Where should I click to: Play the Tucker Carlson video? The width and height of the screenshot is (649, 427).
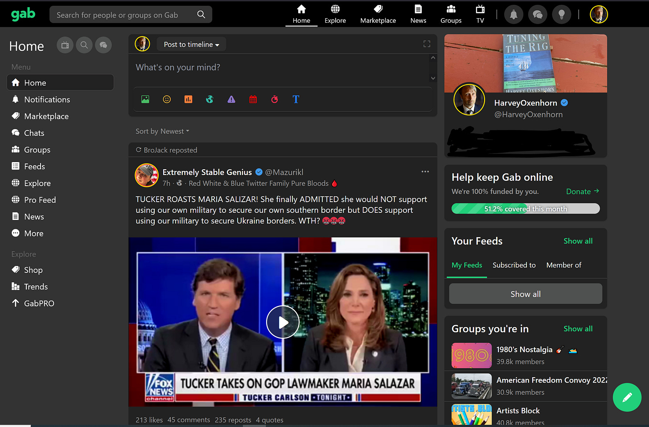283,322
